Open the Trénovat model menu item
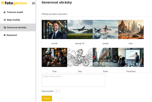 click(15, 12)
